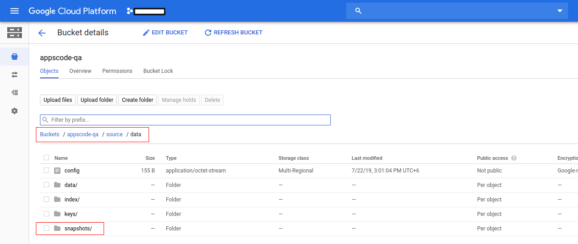Open the Settings gear icon in the sidebar
This screenshot has width=578, height=244.
pyautogui.click(x=15, y=111)
